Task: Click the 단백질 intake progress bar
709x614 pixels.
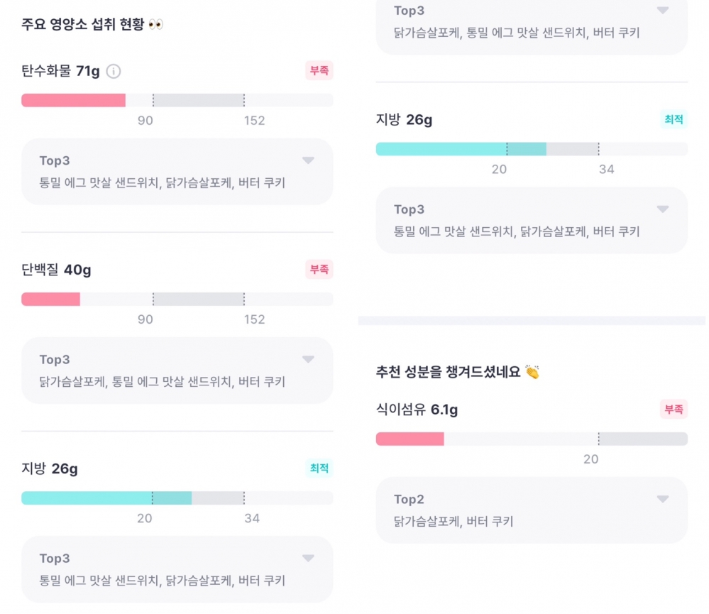Action: 177,299
